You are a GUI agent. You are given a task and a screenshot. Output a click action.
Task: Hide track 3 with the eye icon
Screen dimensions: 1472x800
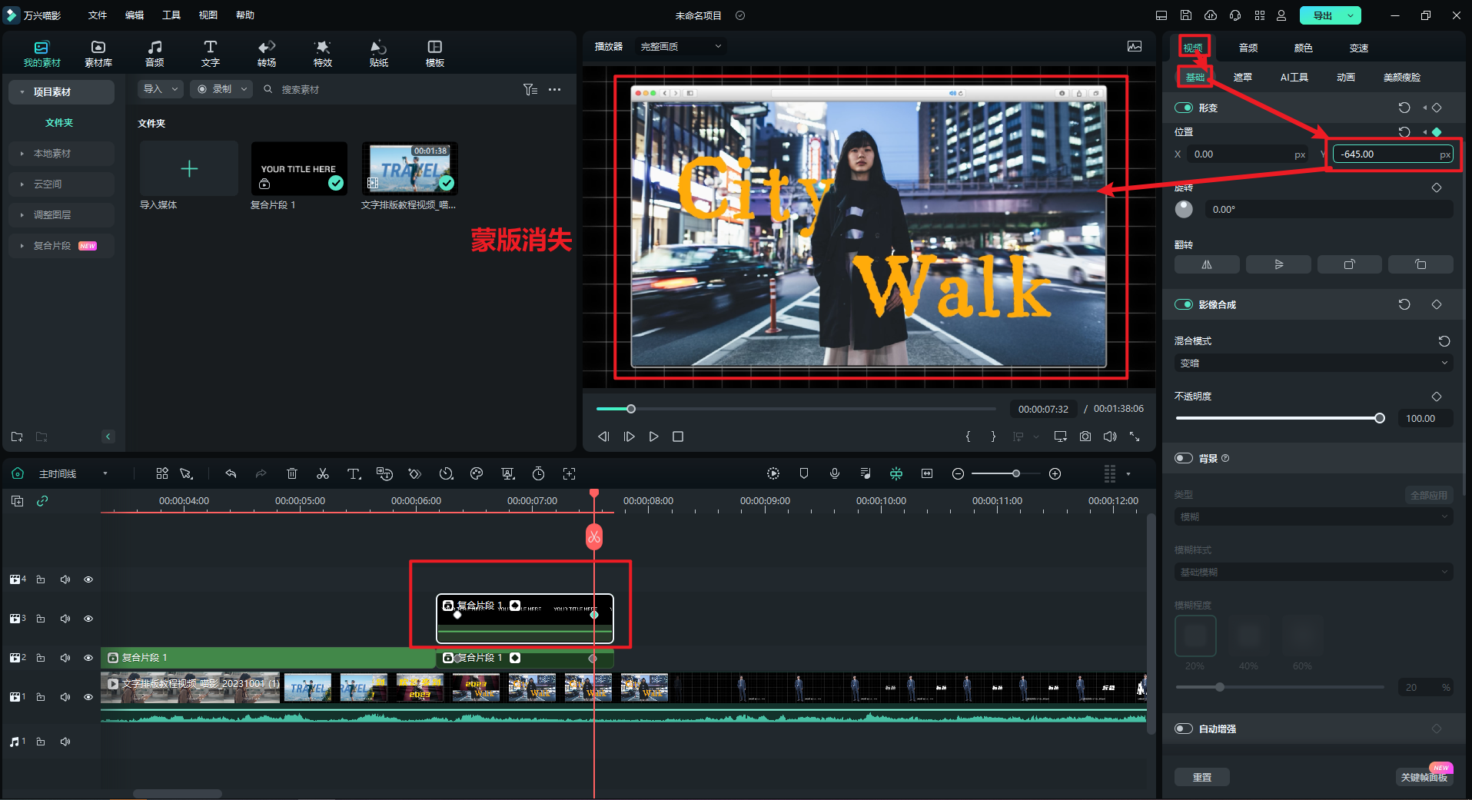coord(88,619)
